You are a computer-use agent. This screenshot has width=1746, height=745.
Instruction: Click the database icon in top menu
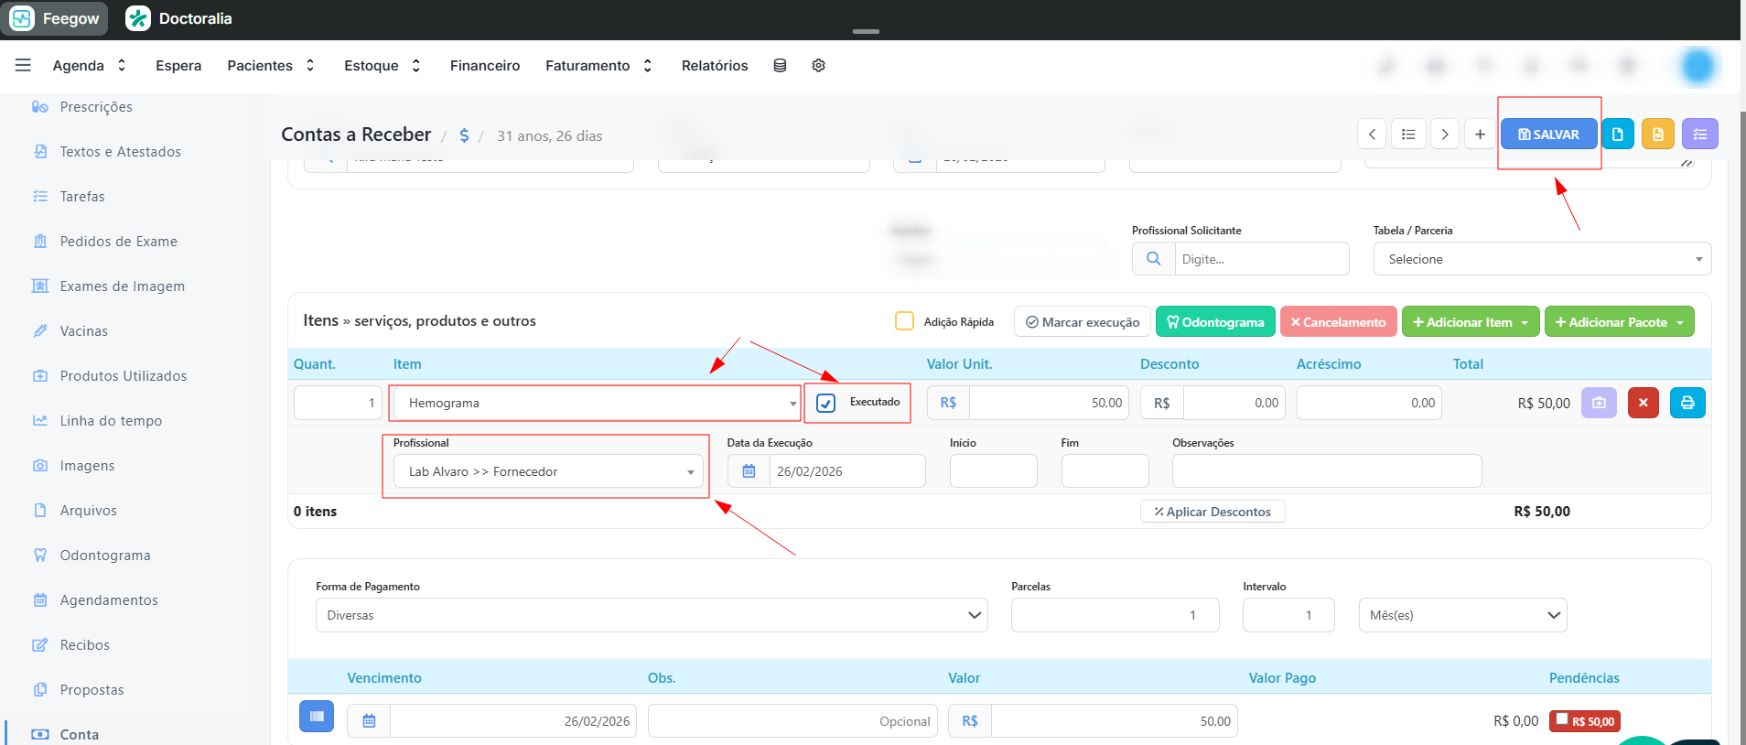[780, 65]
